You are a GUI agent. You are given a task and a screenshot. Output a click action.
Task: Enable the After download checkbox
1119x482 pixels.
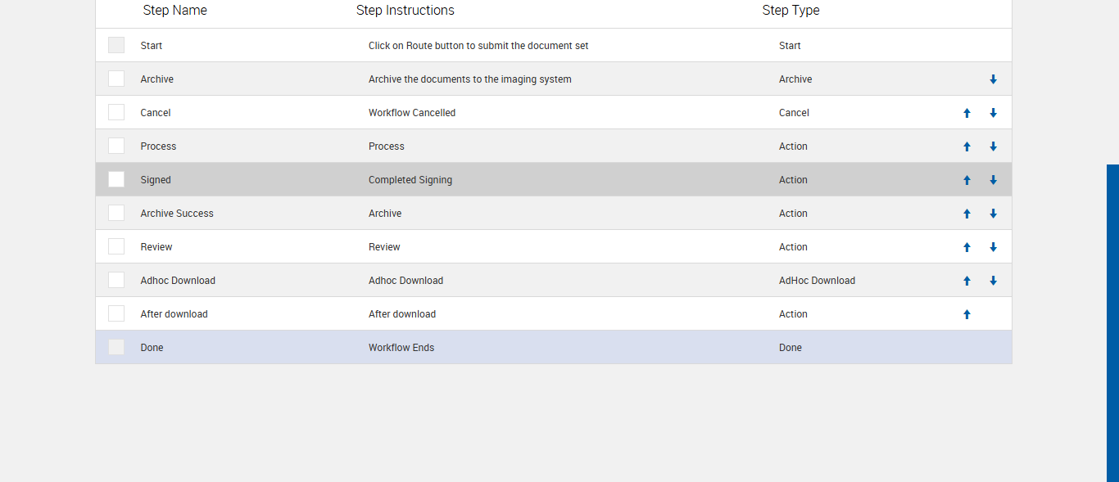tap(116, 313)
